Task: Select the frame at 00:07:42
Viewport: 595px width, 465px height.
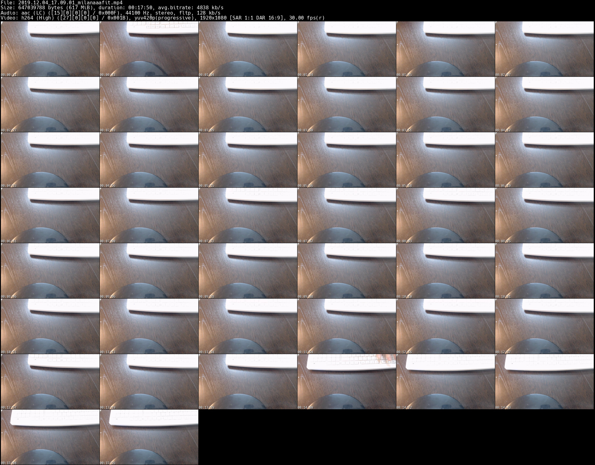Action: click(346, 215)
